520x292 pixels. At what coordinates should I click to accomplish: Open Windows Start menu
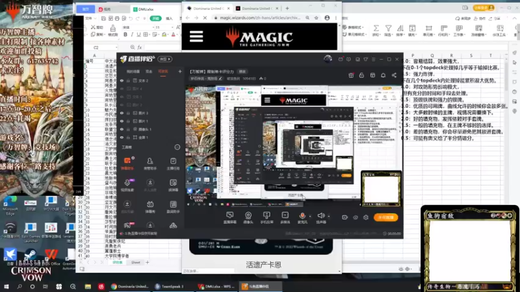(x=6, y=286)
